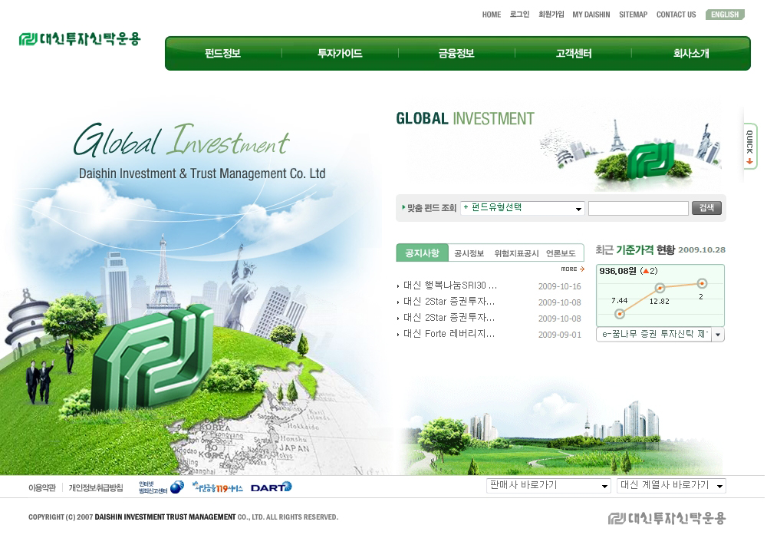Open the 서민금융 119 서비스 logo link

point(218,487)
